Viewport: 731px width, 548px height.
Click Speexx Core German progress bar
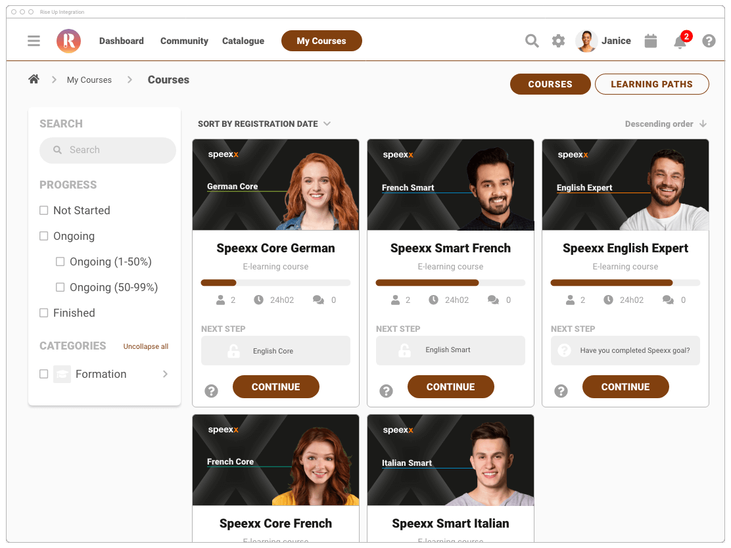[x=275, y=283]
